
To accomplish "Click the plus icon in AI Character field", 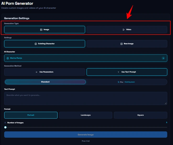I will point(163,58).
